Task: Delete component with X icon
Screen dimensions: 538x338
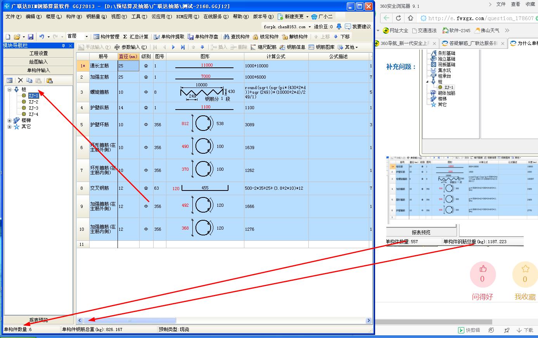Action: [21, 81]
